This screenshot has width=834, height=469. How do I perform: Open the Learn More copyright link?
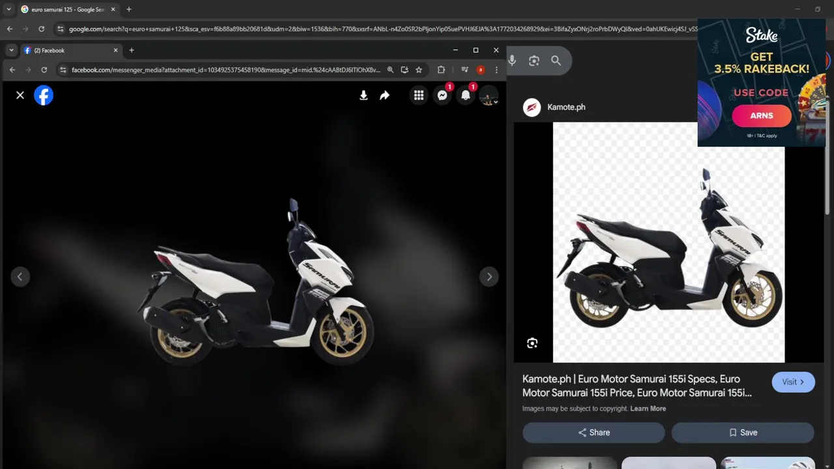point(648,408)
